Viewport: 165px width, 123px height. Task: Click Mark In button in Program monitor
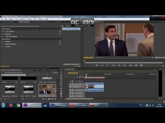point(102,66)
